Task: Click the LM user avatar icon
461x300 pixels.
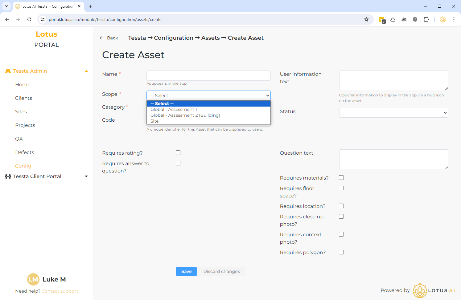Action: pos(33,279)
